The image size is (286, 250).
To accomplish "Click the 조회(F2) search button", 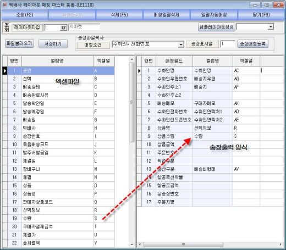I will click(x=25, y=15).
